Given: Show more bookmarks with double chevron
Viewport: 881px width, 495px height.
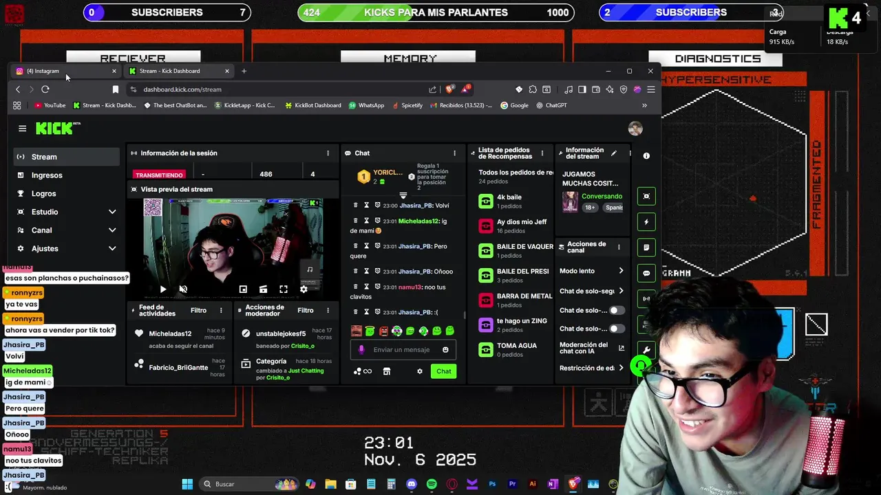Looking at the screenshot, I should (x=644, y=105).
